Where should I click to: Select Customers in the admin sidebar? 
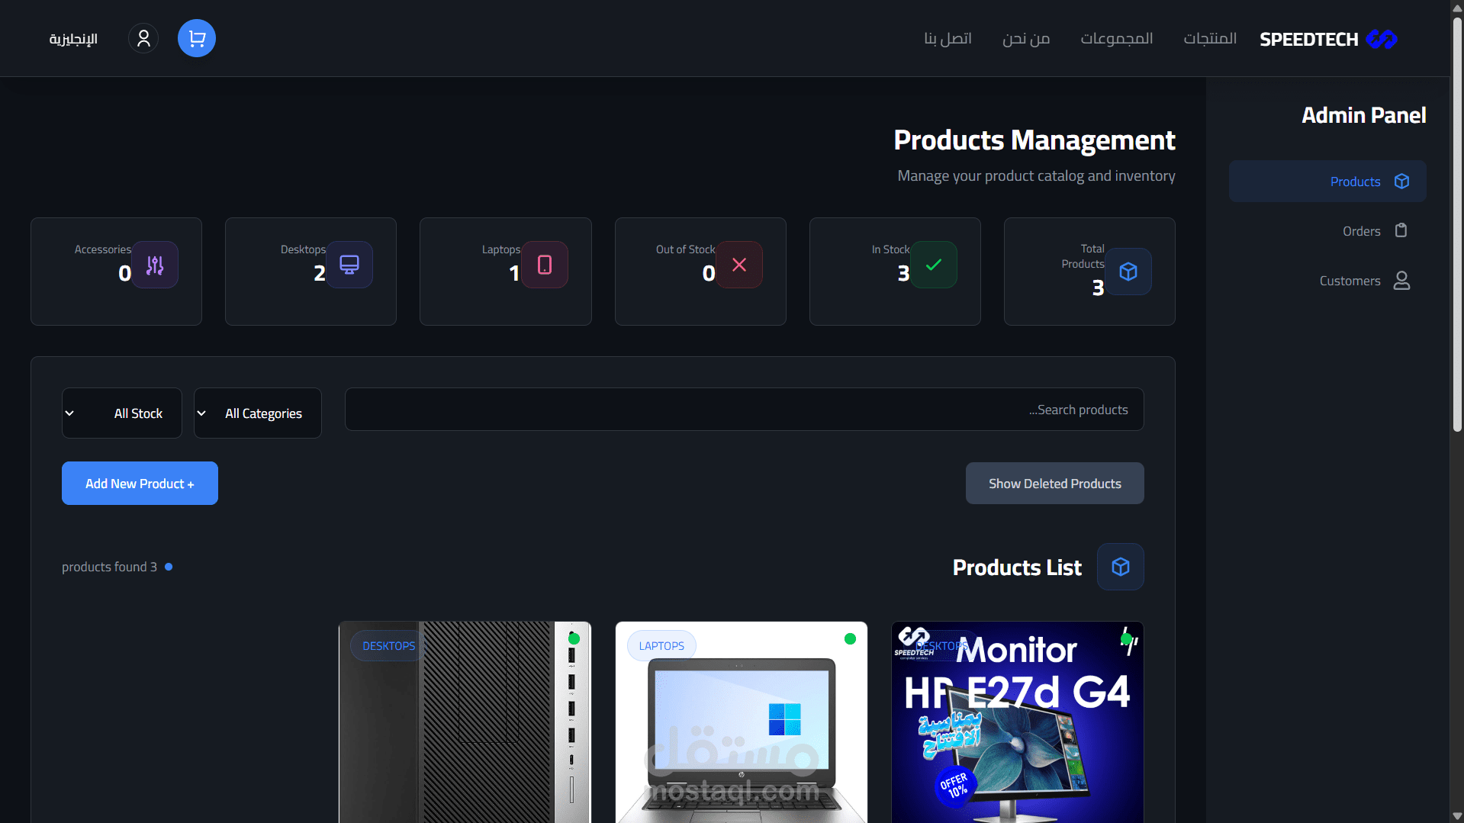coord(1327,281)
